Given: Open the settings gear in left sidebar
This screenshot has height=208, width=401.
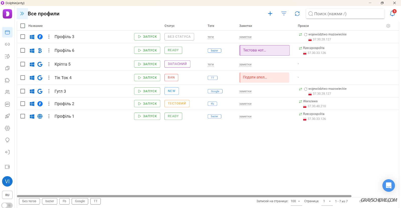Looking at the screenshot, I should (x=7, y=128).
